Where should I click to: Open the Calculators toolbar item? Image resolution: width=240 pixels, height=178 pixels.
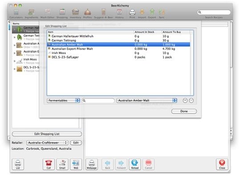point(16,14)
